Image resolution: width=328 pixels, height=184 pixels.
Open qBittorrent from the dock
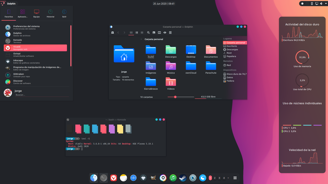point(133,178)
